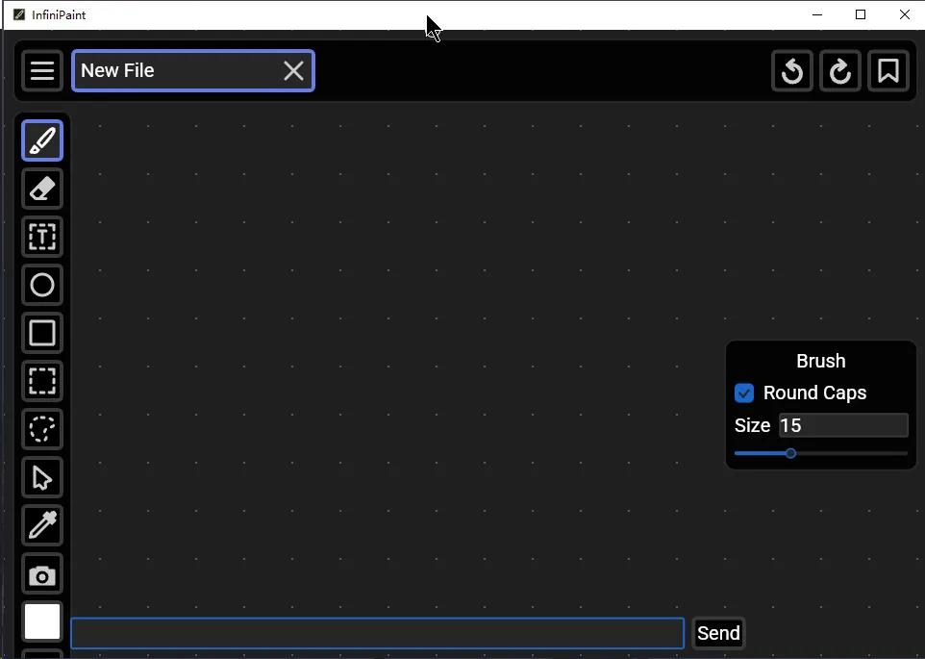Click the InfiniPaint app icon in title bar
The image size is (925, 659).
19,14
